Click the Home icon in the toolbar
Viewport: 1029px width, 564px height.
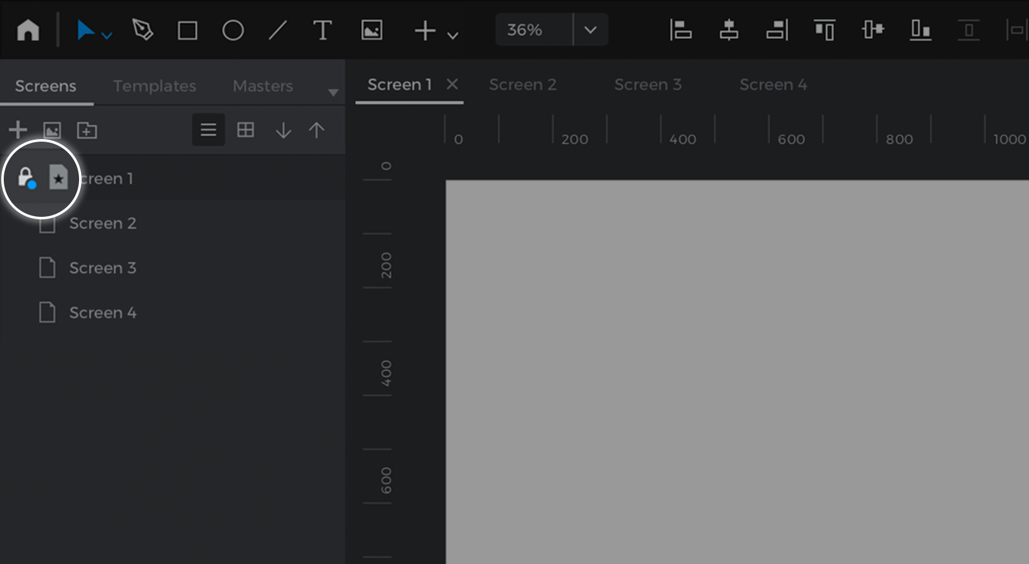(28, 29)
